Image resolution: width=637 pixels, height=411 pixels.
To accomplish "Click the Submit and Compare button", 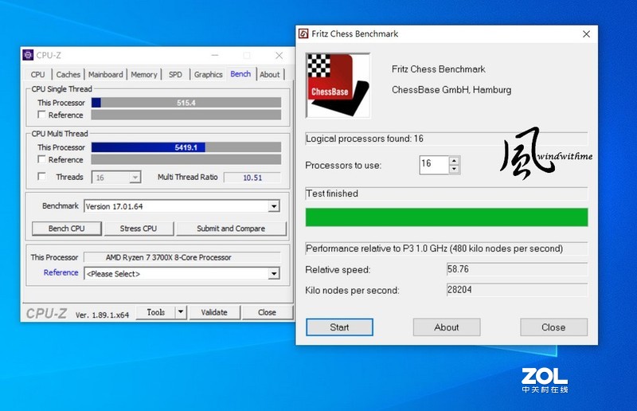I will [x=231, y=229].
